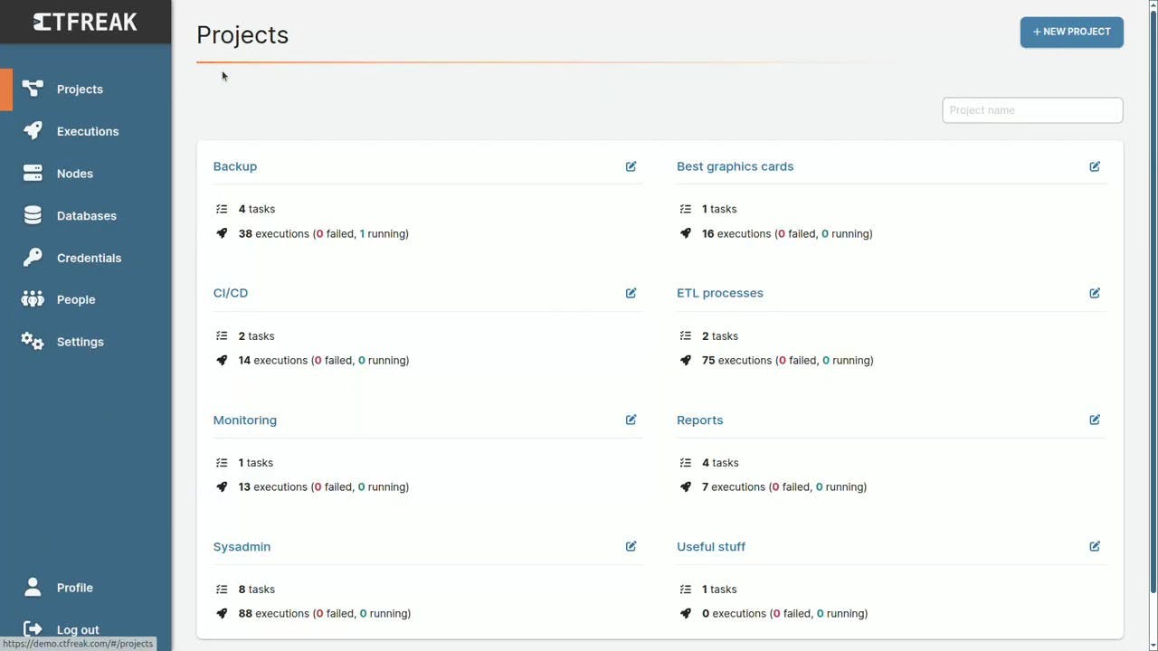Click the Reports project edit icon

[x=1095, y=420]
